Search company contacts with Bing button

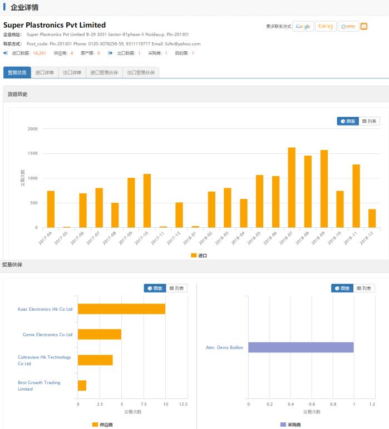point(326,26)
